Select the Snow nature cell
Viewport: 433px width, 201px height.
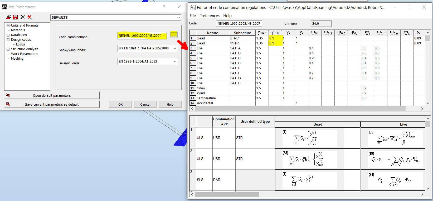213,88
